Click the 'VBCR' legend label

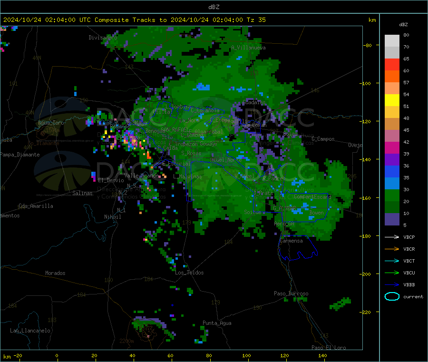click(x=409, y=249)
